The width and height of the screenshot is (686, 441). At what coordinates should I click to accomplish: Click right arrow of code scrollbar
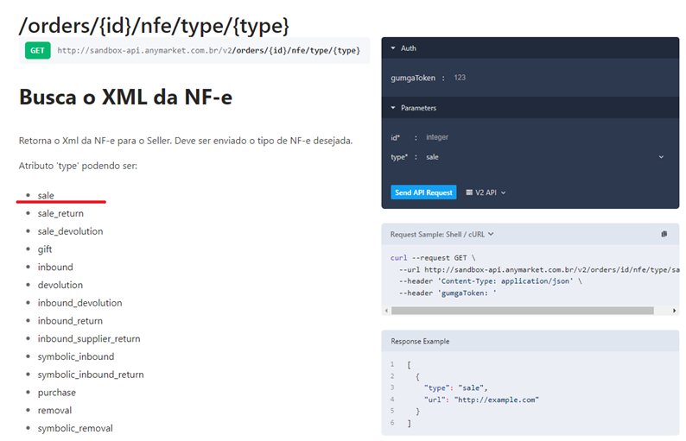tap(674, 311)
